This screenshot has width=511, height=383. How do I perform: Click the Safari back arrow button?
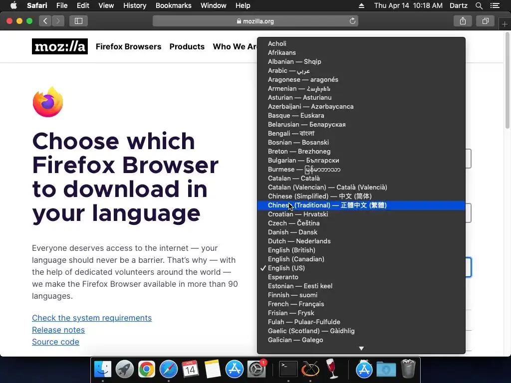(45, 21)
